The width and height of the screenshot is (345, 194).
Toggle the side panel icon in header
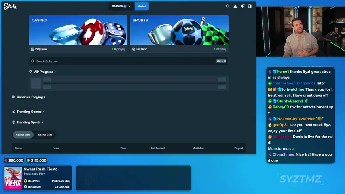250,6
